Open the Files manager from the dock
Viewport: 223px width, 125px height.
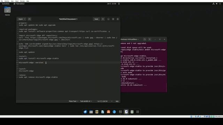click(91, 112)
